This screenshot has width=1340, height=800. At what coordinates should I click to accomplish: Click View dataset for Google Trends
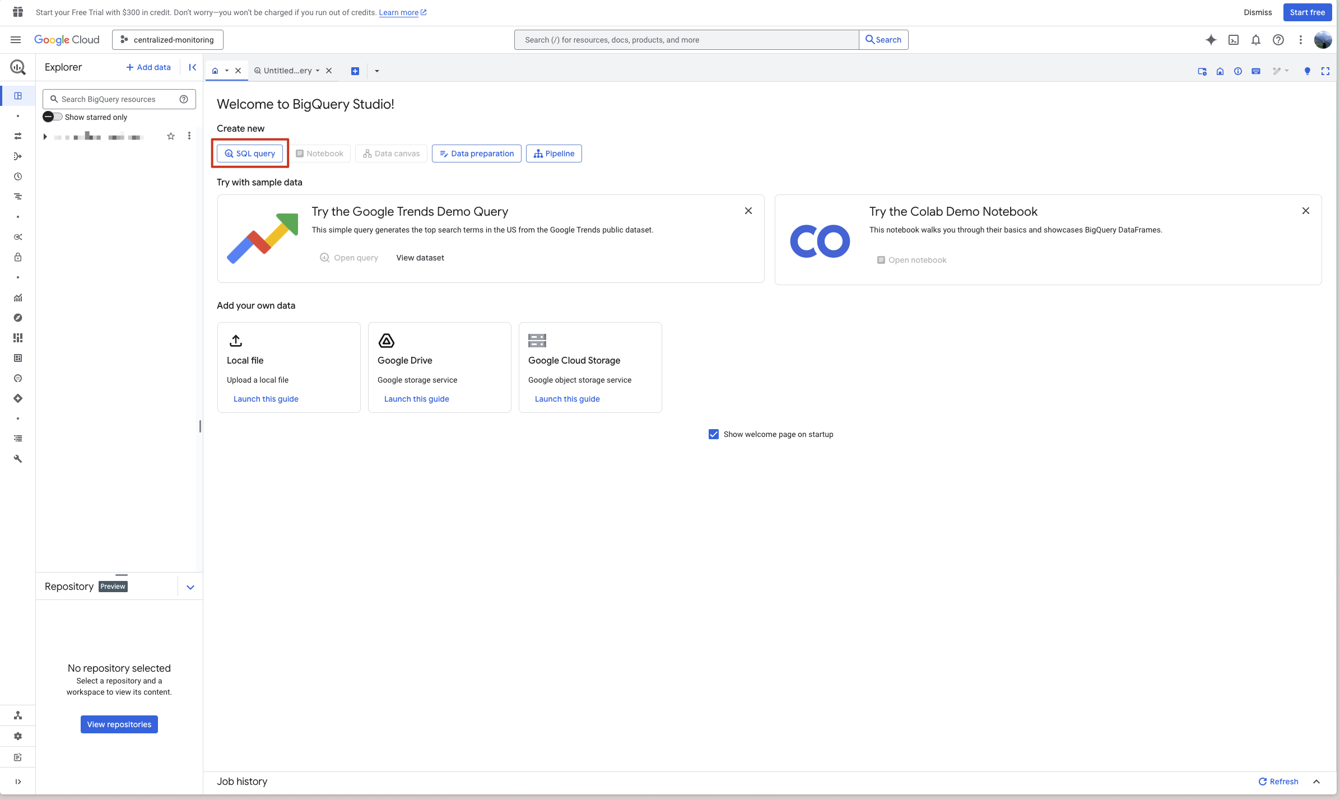[420, 258]
